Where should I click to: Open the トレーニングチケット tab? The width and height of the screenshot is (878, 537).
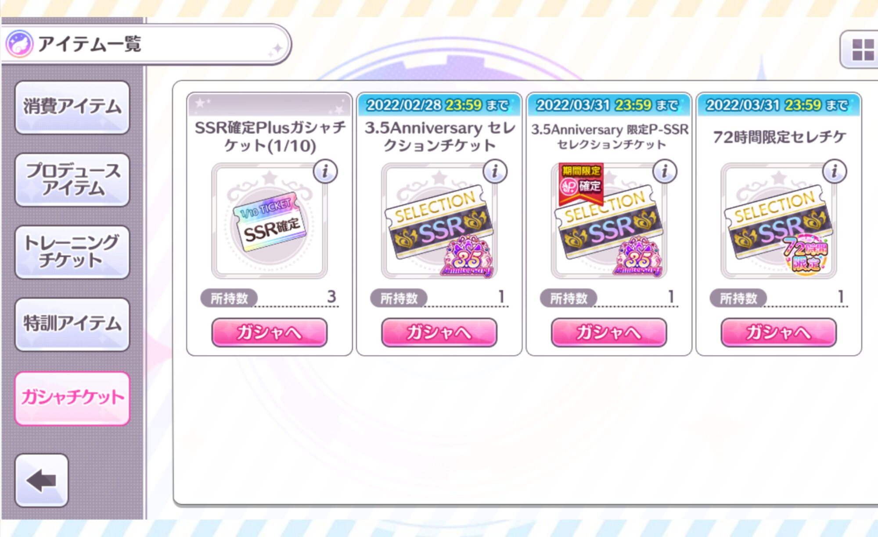pyautogui.click(x=72, y=252)
